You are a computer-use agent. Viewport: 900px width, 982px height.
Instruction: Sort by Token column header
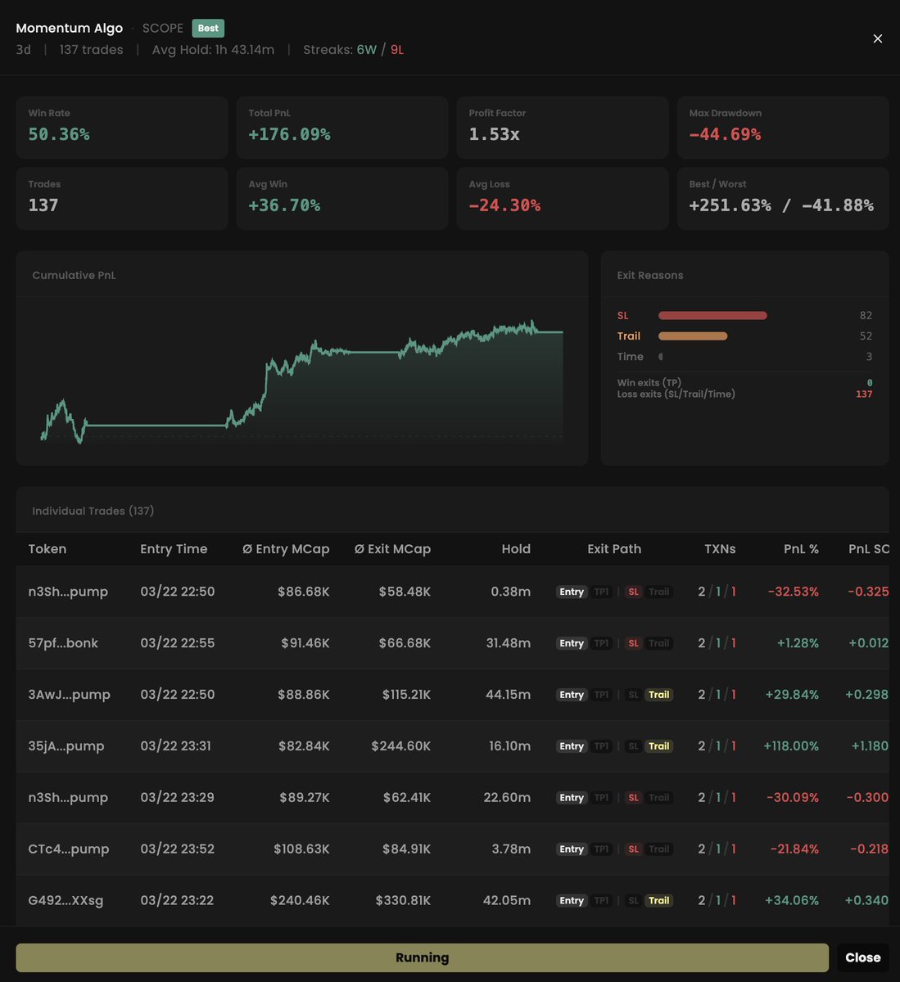pyautogui.click(x=47, y=549)
